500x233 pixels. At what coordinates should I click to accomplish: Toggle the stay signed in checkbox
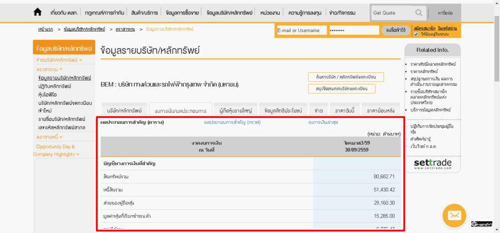(416, 34)
